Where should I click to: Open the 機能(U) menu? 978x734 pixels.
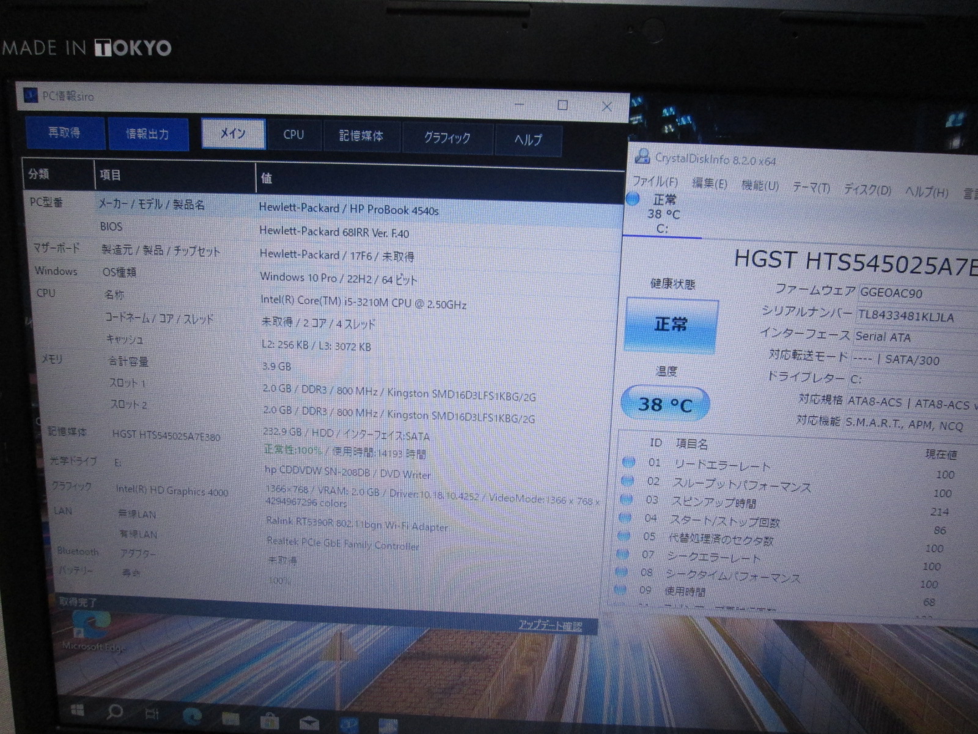pyautogui.click(x=760, y=185)
